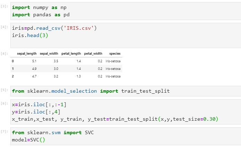Select the 1.3 petal_length value

78,76
